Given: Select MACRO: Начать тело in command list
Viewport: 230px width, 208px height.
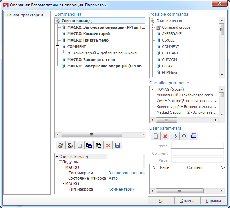Looking at the screenshot, I should tap(88, 40).
